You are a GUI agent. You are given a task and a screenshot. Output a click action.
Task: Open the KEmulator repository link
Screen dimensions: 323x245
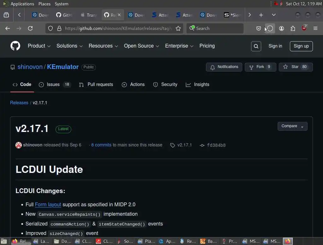pos(63,67)
